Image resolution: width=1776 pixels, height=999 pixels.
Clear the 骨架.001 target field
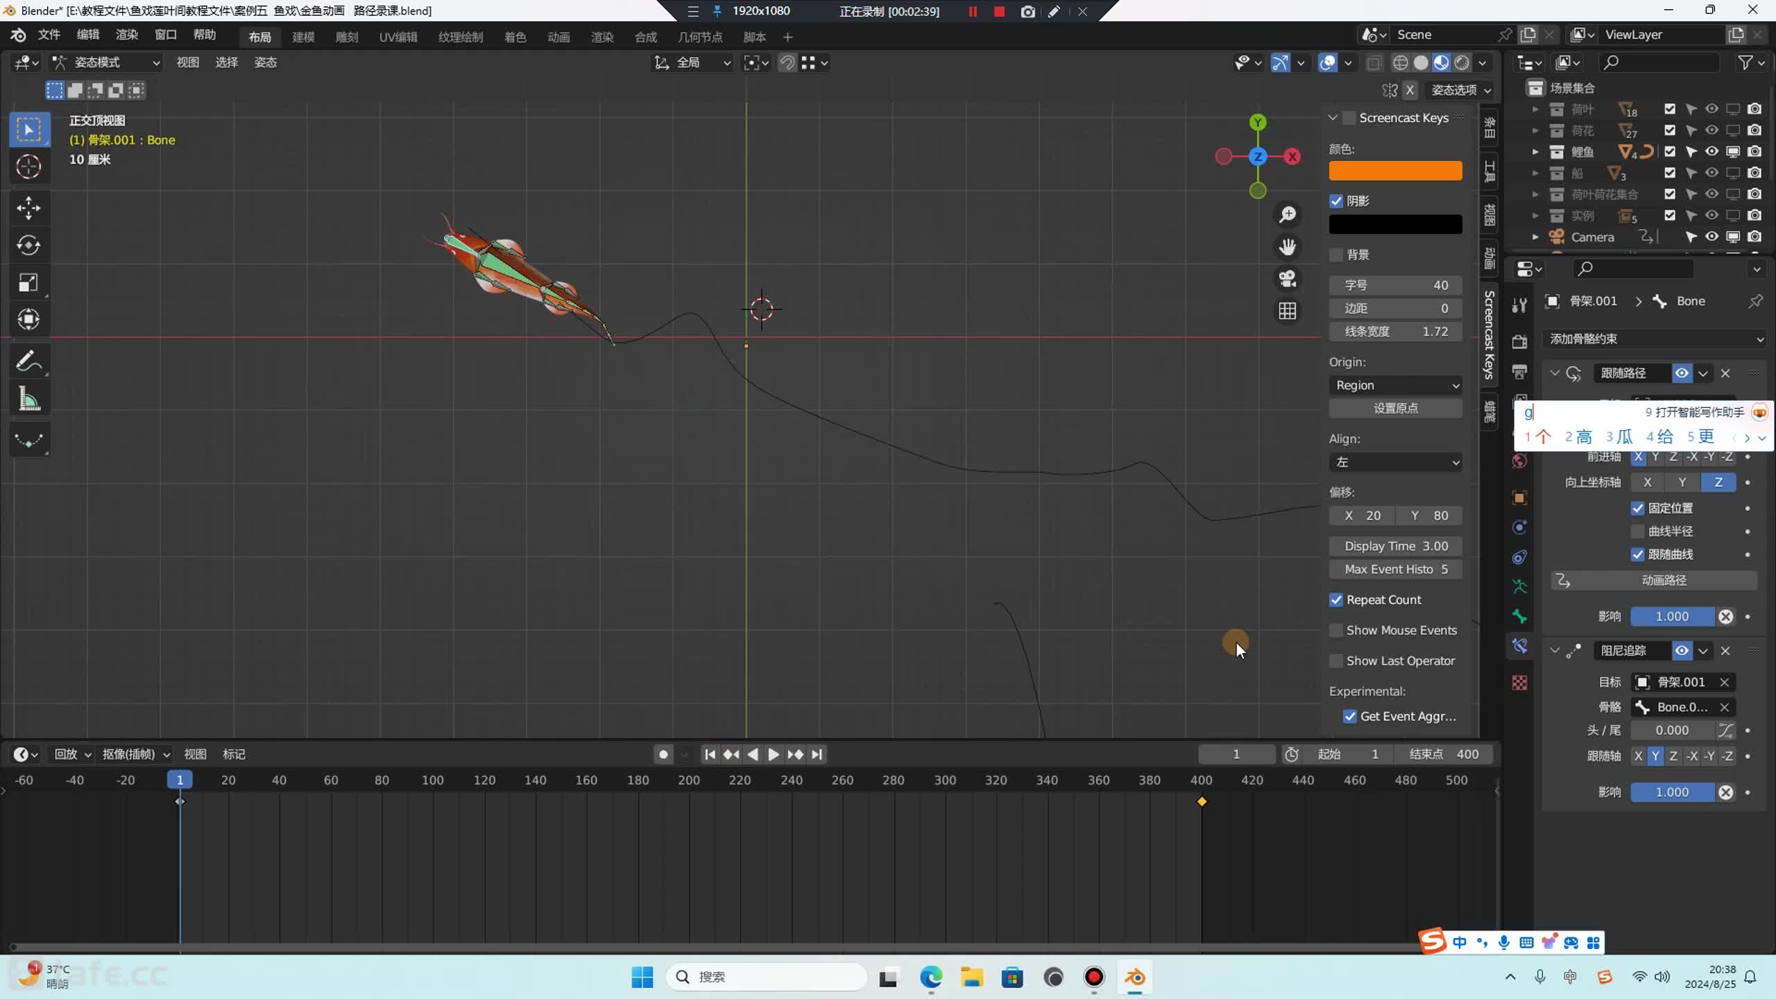1724,682
